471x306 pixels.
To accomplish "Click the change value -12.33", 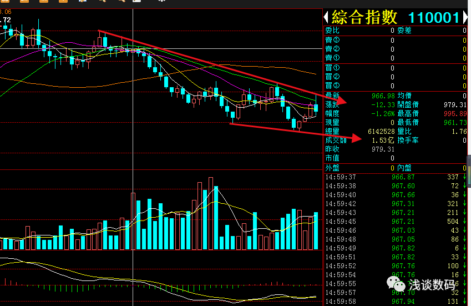I will (x=383, y=104).
